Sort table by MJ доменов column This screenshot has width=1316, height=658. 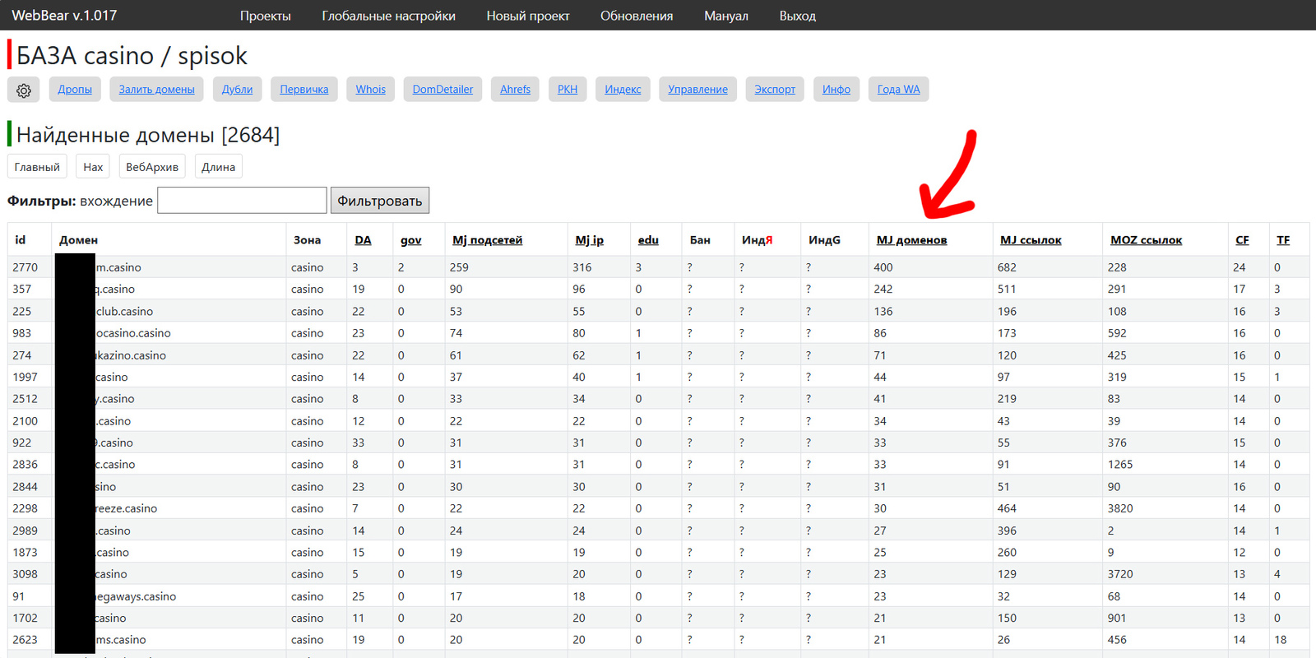tap(911, 240)
